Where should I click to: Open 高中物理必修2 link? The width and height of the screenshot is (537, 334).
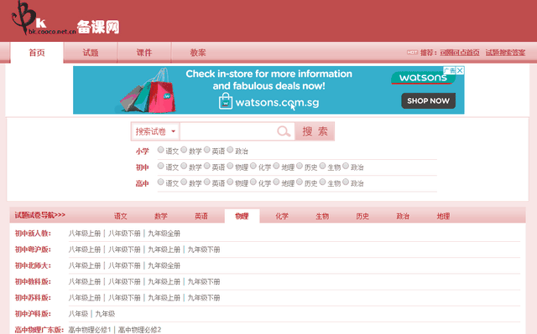click(x=140, y=330)
